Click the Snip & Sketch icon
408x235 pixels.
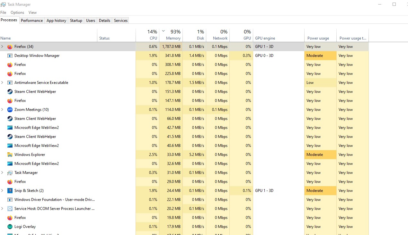click(10, 191)
